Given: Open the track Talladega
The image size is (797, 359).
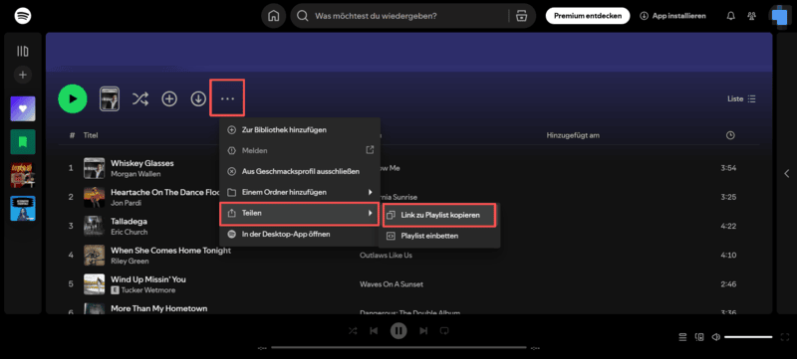Looking at the screenshot, I should click(x=129, y=221).
